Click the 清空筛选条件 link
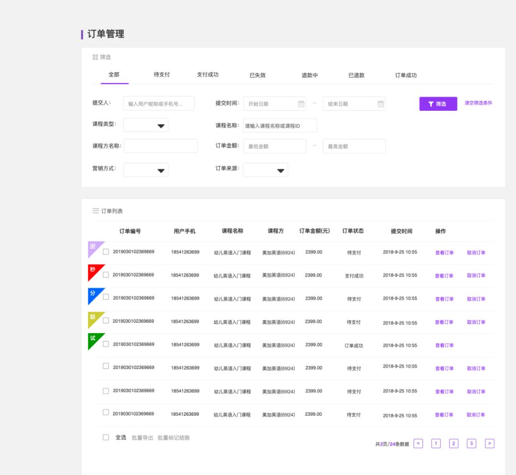The image size is (516, 475). 478,103
